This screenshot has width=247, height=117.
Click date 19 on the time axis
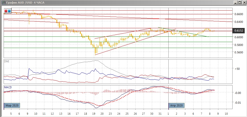tap(94, 113)
